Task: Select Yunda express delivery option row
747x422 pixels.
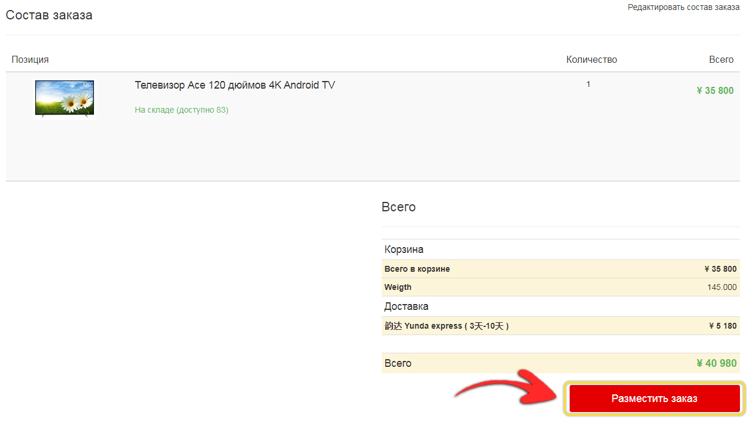Action: pos(560,326)
